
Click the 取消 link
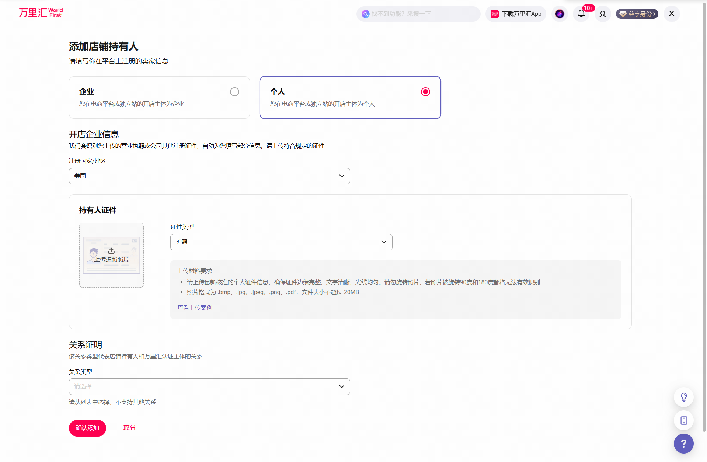[x=129, y=428]
